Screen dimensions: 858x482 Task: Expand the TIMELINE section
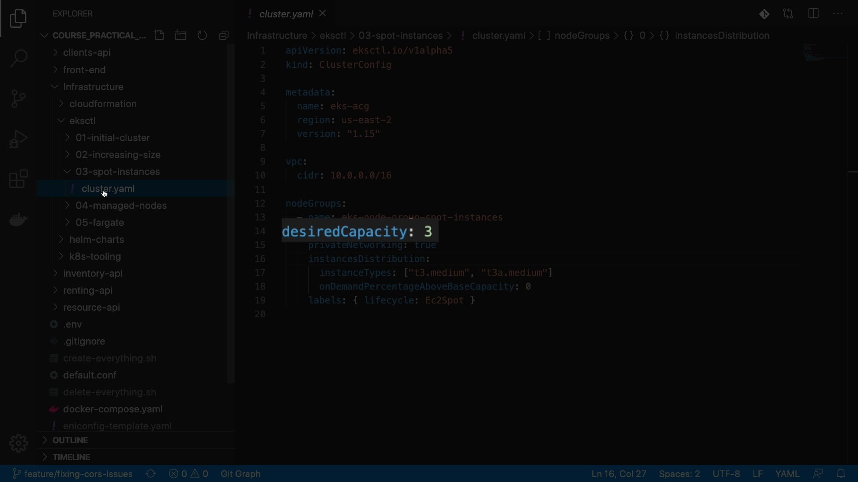point(71,457)
